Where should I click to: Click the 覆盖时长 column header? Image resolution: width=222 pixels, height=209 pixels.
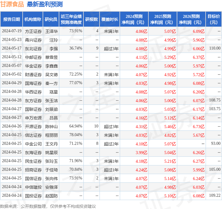pyautogui.click(x=110, y=19)
